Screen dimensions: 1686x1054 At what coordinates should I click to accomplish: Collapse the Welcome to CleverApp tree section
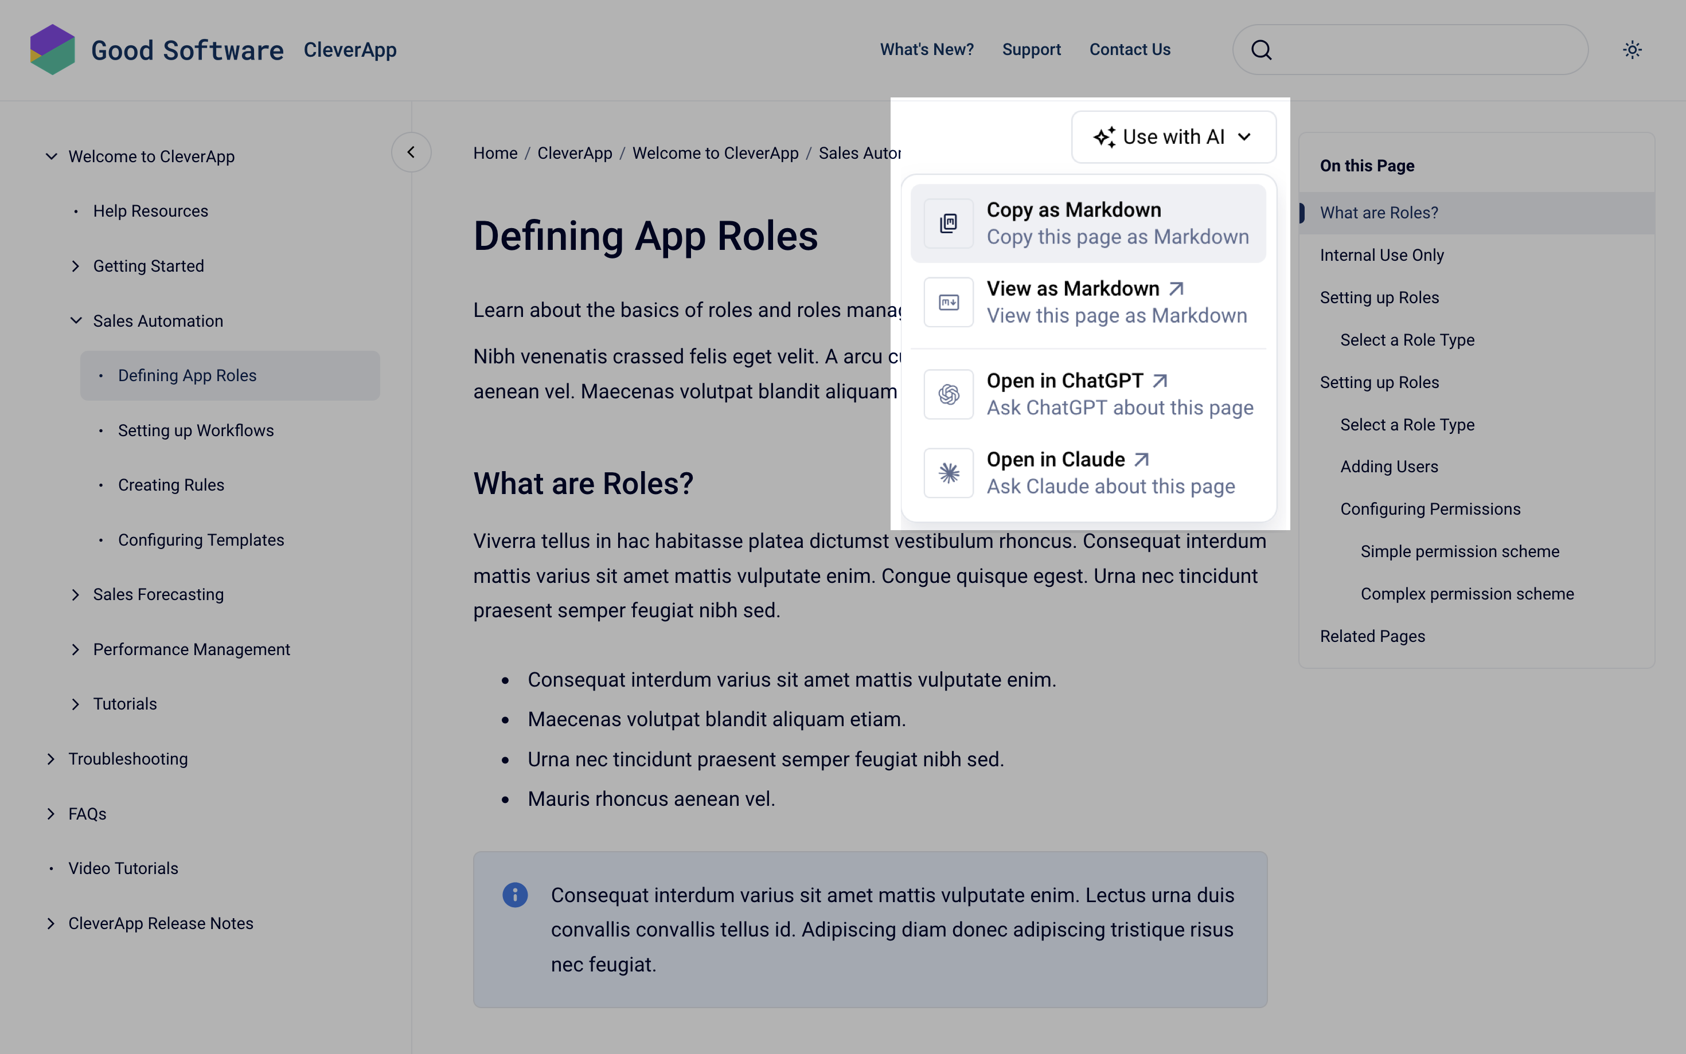(x=51, y=156)
